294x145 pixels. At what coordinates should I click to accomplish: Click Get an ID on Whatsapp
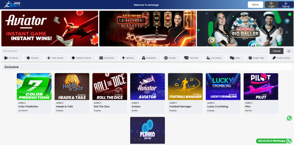point(274,141)
